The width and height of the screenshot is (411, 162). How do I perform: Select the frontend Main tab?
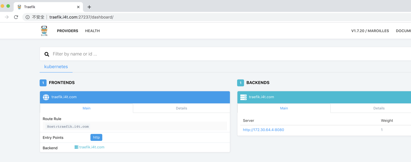(x=86, y=108)
